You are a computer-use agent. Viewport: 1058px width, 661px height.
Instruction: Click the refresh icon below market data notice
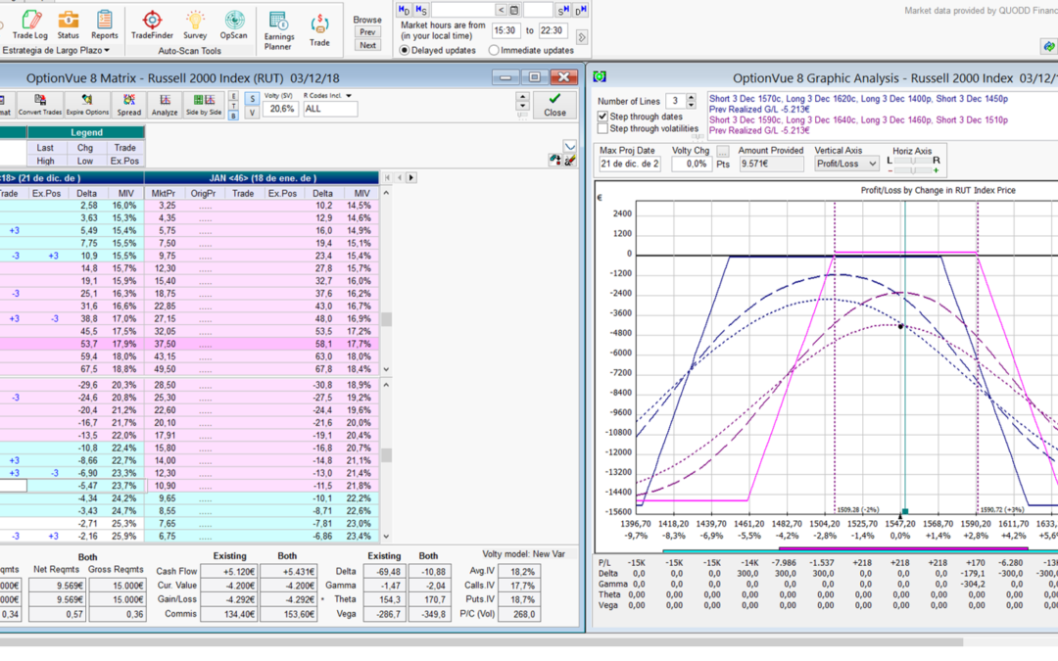1048,46
